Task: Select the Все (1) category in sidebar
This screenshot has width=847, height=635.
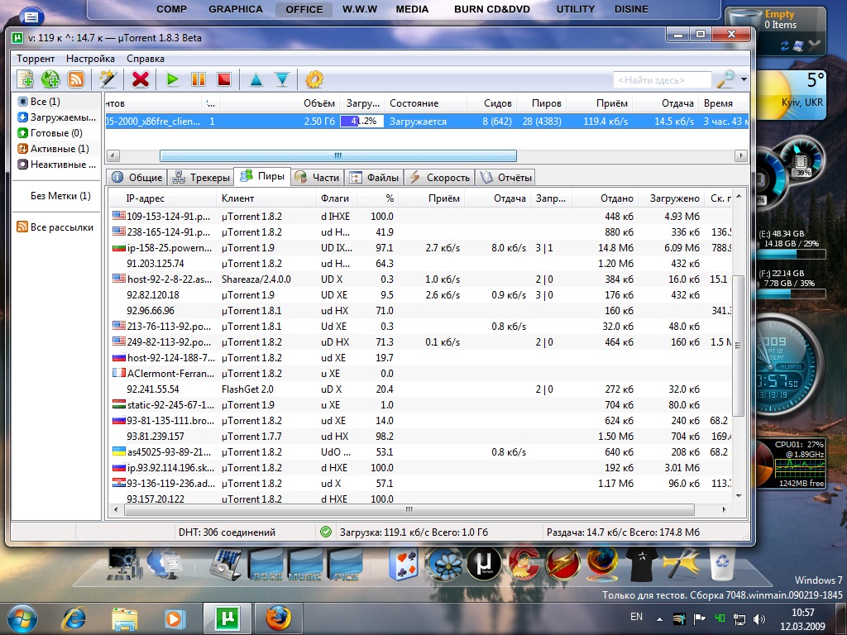Action: tap(45, 102)
